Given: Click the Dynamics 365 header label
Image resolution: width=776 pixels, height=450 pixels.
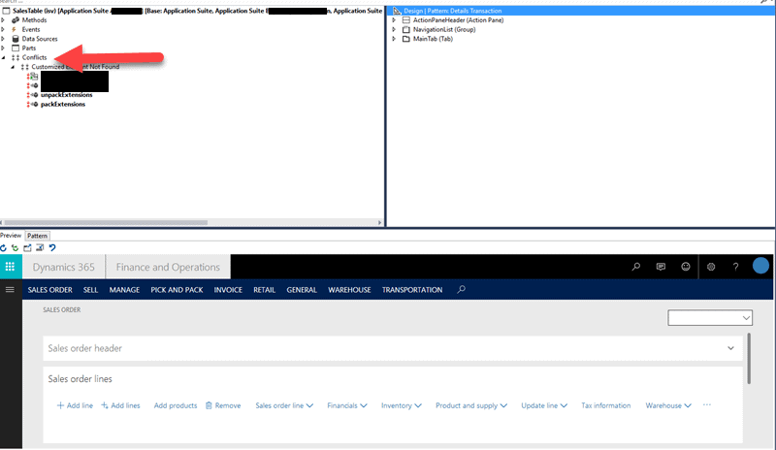Looking at the screenshot, I should point(63,268).
